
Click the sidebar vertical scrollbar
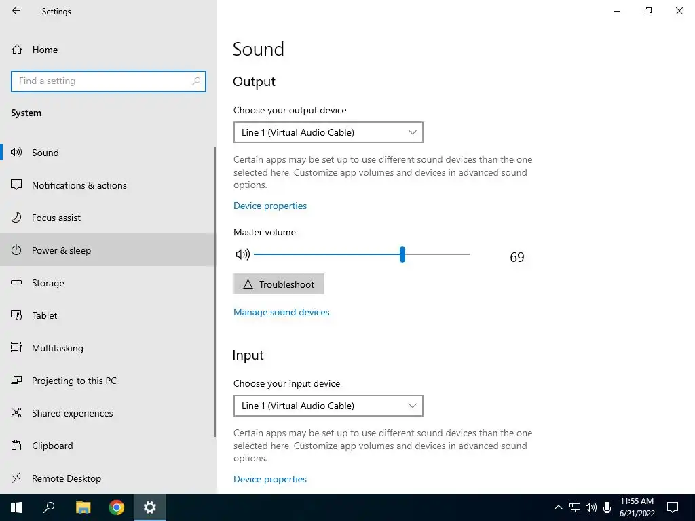point(215,292)
